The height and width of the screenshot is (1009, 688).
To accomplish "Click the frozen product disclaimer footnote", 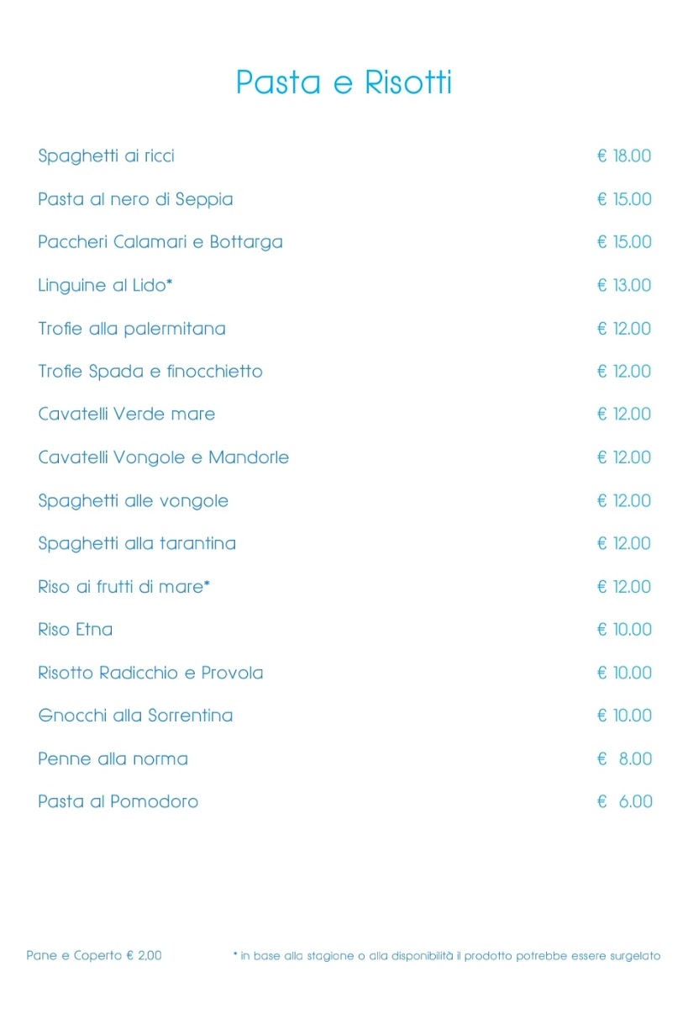I will [447, 956].
